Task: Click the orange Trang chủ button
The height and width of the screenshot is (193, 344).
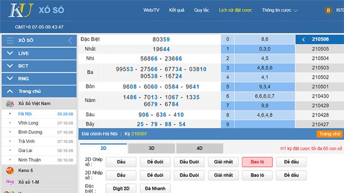Action: click(x=330, y=134)
